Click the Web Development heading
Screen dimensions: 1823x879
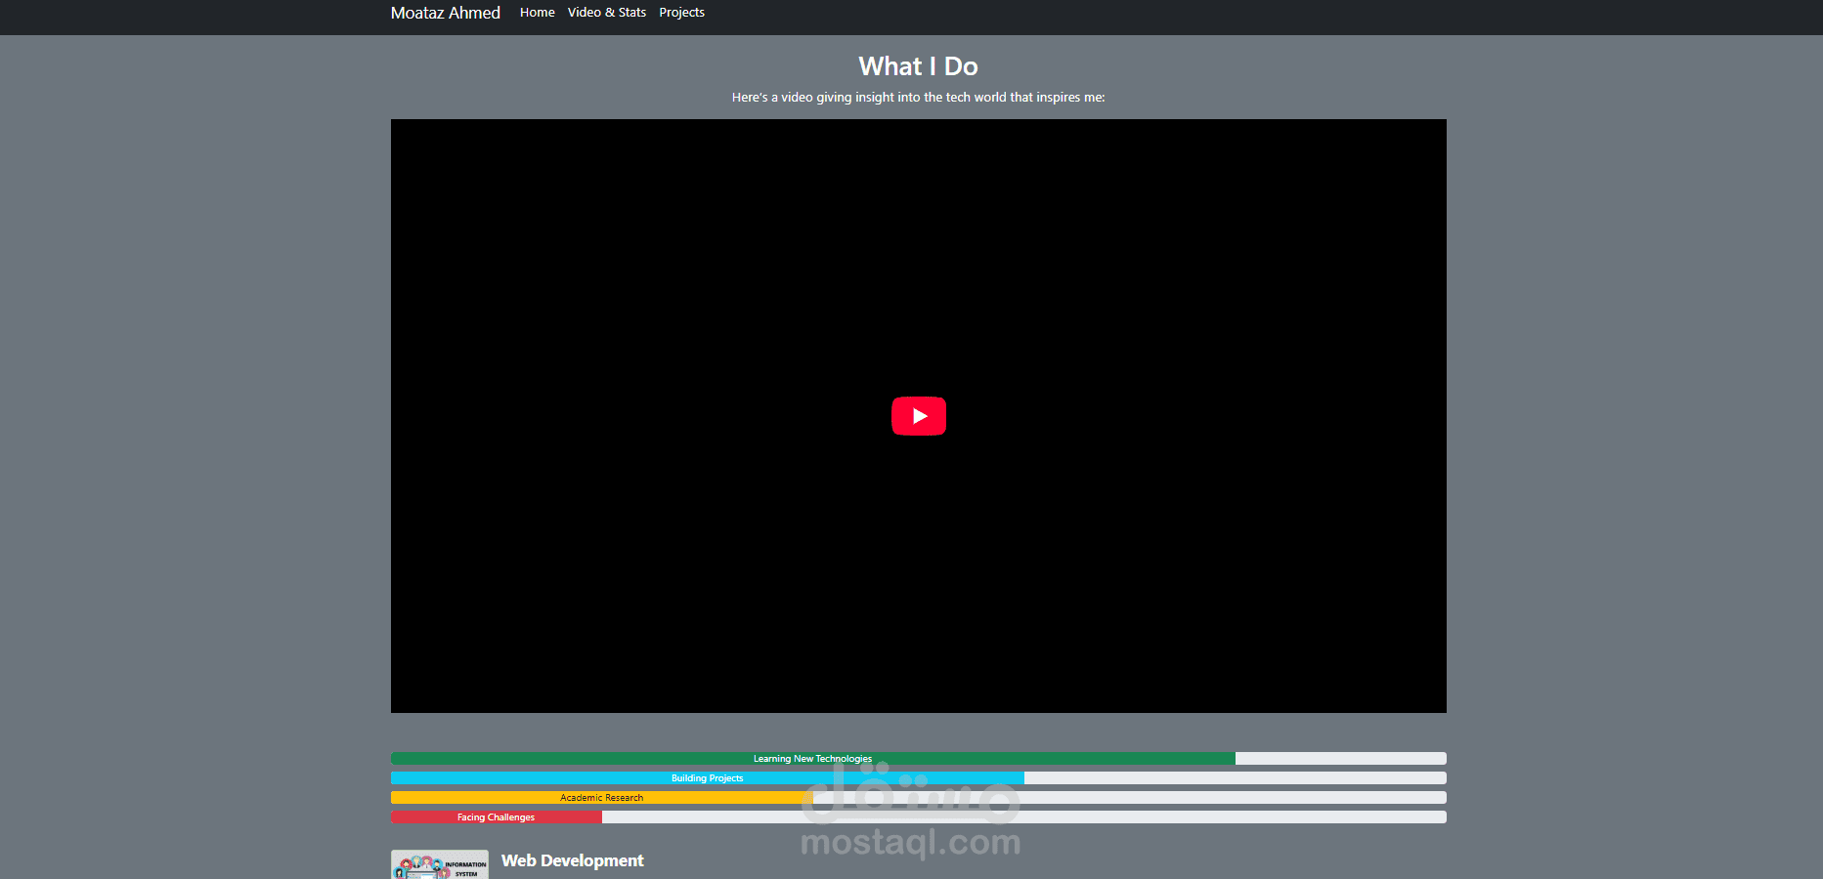[572, 860]
